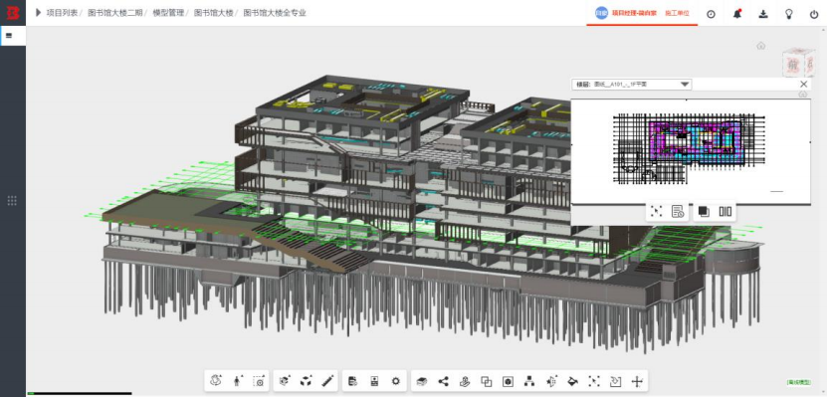Click the sidebar grid dots handle
The width and height of the screenshot is (829, 397).
coord(12,201)
